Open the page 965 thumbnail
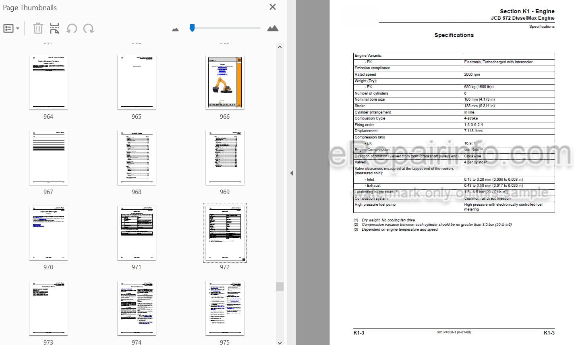Viewport: 574px width, 345px height. coord(137,83)
